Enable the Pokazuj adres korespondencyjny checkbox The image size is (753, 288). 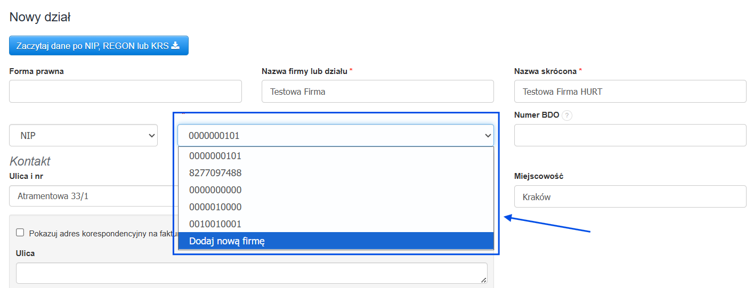20,232
